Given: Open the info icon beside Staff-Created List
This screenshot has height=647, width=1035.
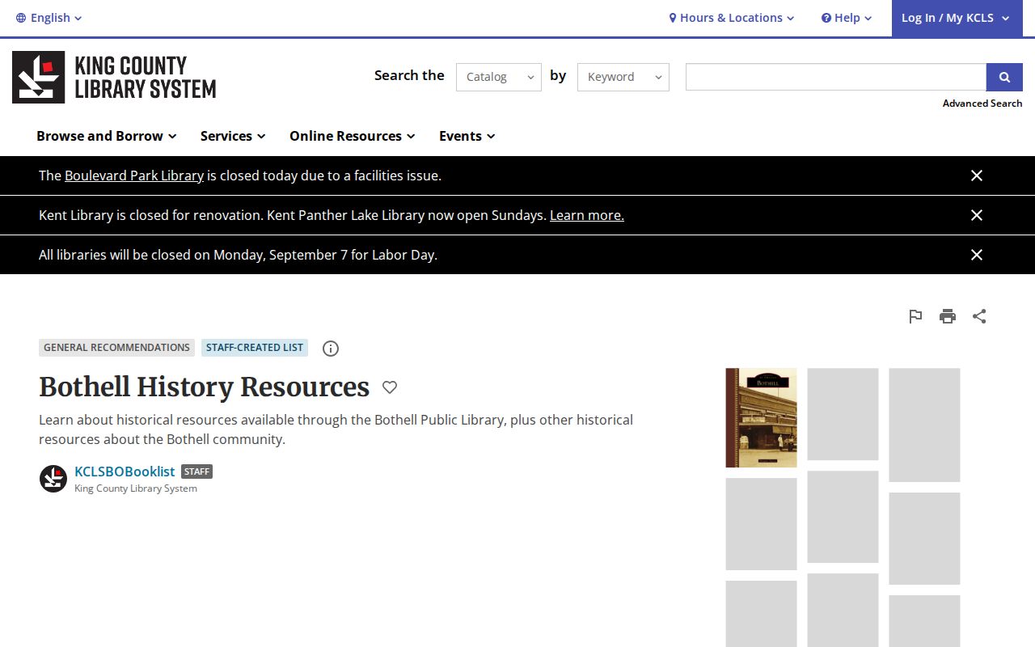Looking at the screenshot, I should tap(331, 348).
